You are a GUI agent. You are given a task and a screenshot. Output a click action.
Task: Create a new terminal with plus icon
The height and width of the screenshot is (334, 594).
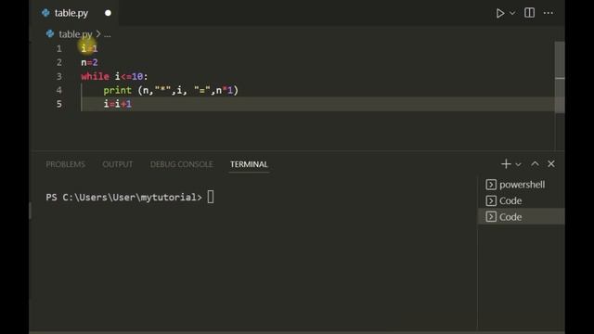coord(506,164)
